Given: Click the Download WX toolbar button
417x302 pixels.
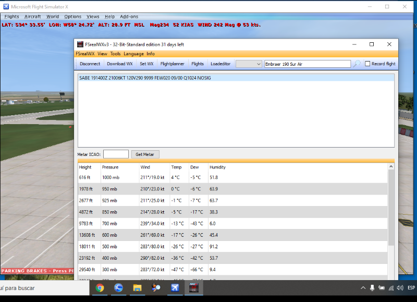Looking at the screenshot, I should [x=120, y=64].
